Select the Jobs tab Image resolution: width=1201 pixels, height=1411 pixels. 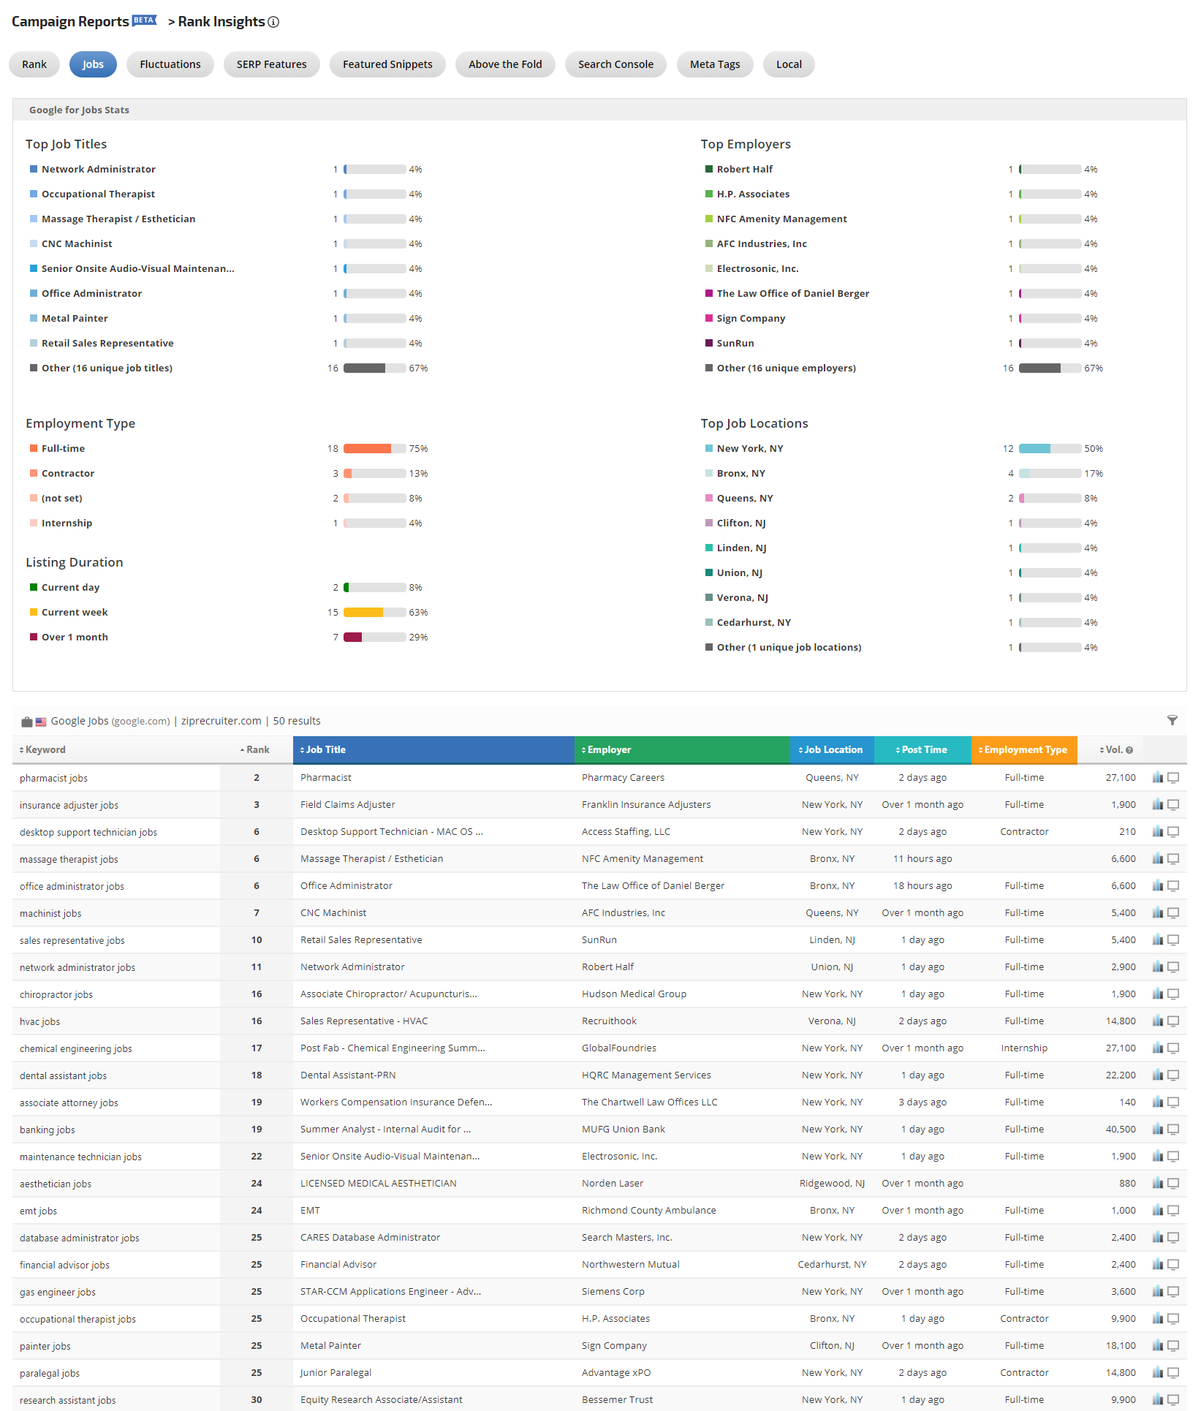93,64
